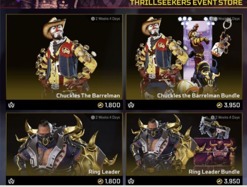Click the coin icon on Ring Leader Bundle price

tap(219, 181)
